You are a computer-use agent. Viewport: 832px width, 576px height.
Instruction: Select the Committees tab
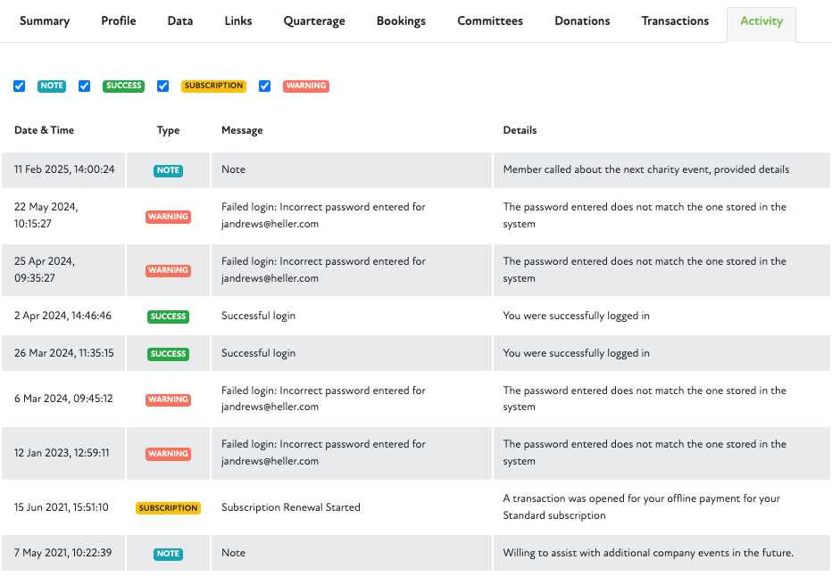tap(490, 21)
